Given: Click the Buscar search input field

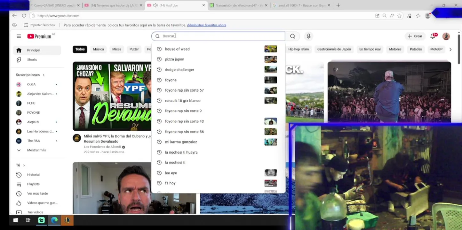Looking at the screenshot, I should click(218, 36).
